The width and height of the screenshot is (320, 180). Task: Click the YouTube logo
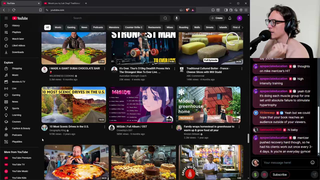(20, 18)
